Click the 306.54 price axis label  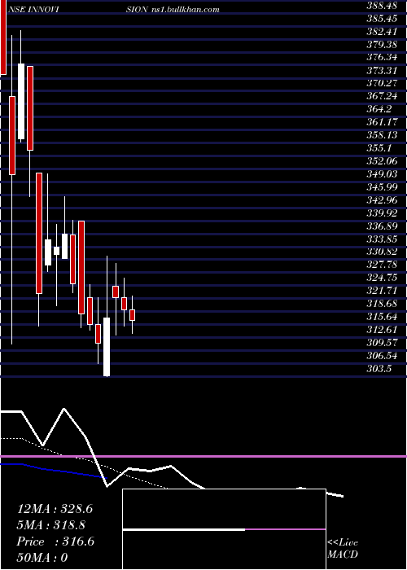pos(382,356)
